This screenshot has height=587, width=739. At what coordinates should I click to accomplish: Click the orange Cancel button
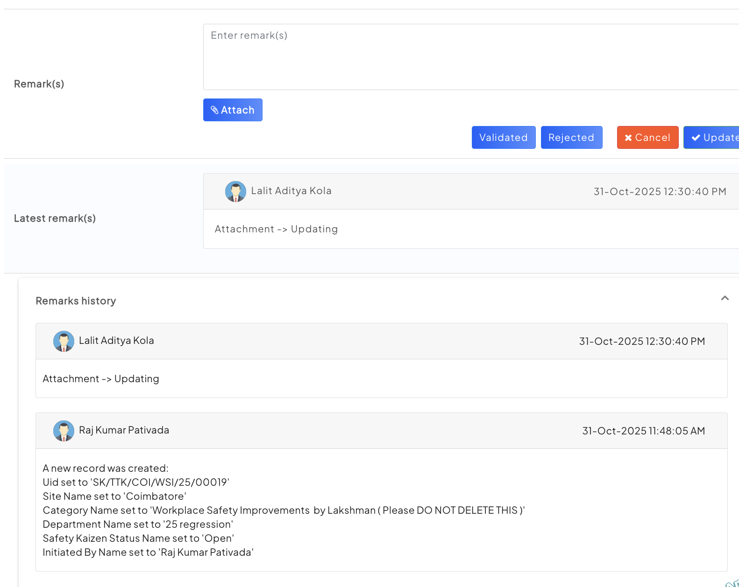[647, 138]
